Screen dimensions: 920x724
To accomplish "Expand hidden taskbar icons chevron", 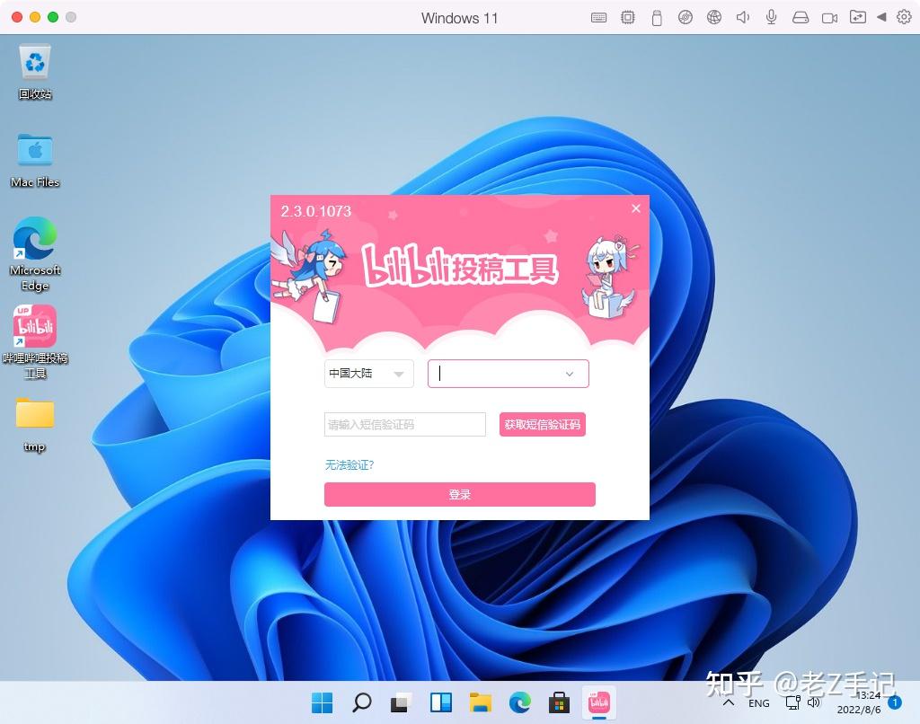I will [730, 703].
